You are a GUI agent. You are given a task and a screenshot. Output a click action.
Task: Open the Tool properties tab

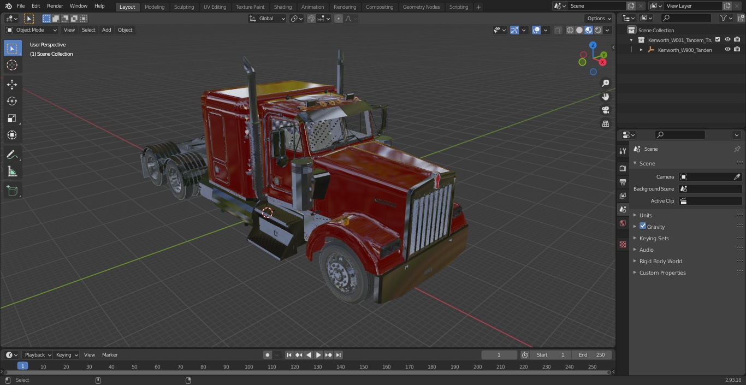pyautogui.click(x=623, y=151)
